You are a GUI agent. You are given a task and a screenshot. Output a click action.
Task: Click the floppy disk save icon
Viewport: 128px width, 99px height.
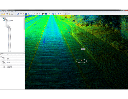7,14
